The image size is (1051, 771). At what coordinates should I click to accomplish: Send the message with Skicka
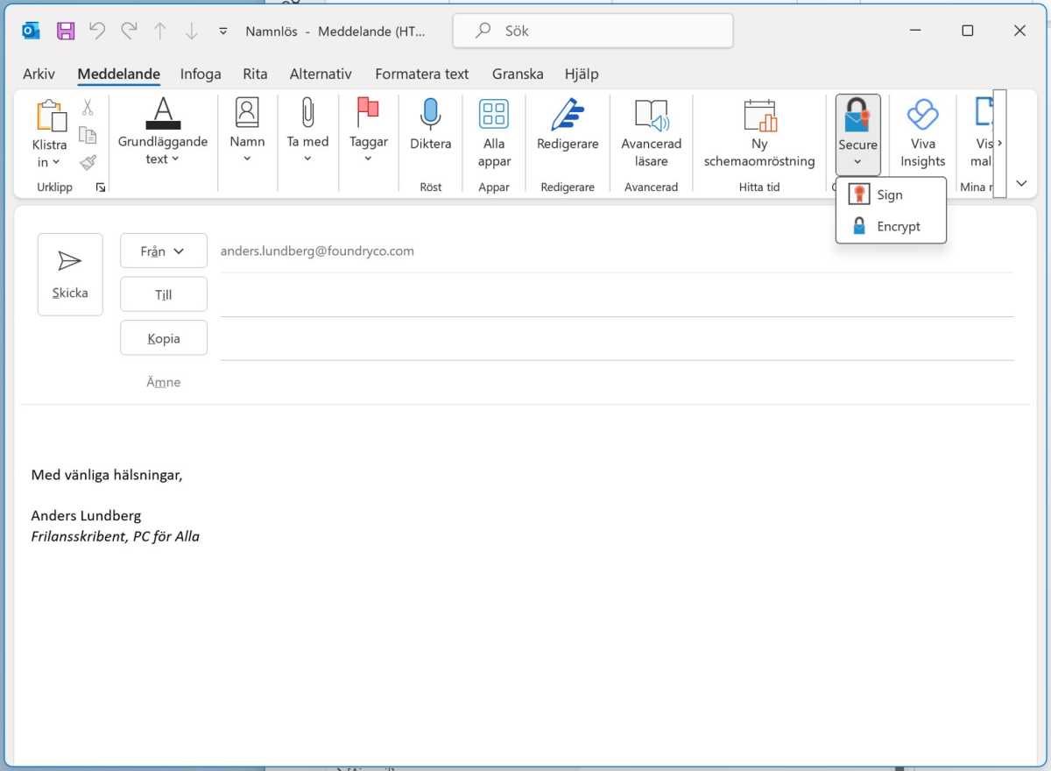click(70, 274)
